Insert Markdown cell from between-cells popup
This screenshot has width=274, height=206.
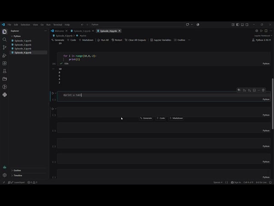[176, 118]
